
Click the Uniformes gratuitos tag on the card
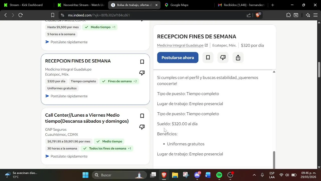(62, 88)
